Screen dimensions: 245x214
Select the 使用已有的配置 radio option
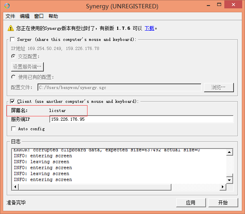(14, 77)
